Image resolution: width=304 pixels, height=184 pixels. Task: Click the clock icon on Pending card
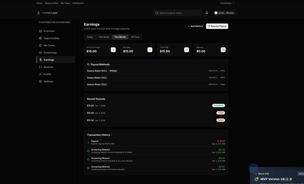[150, 50]
